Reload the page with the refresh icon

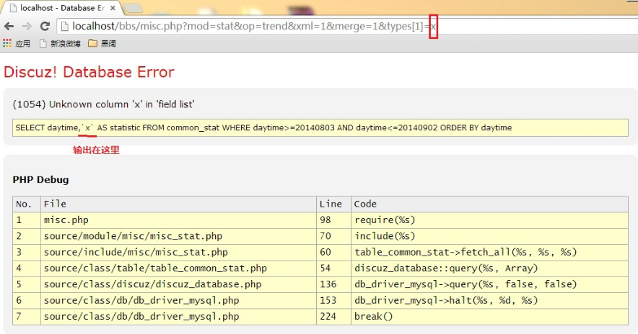(x=45, y=27)
